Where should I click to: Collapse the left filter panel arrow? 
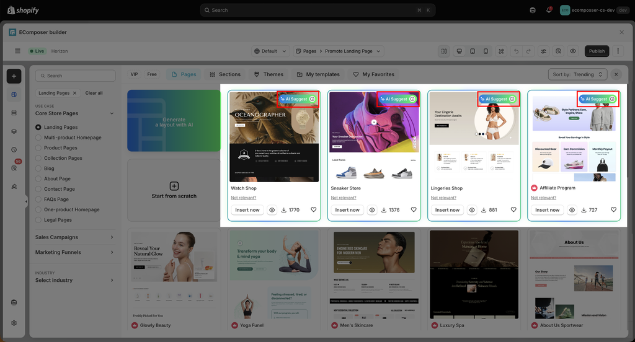(26, 201)
